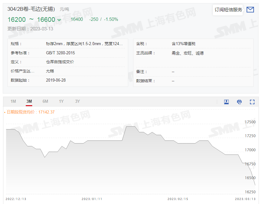
Task: Enter fullscreen chart view
Action: [252, 102]
